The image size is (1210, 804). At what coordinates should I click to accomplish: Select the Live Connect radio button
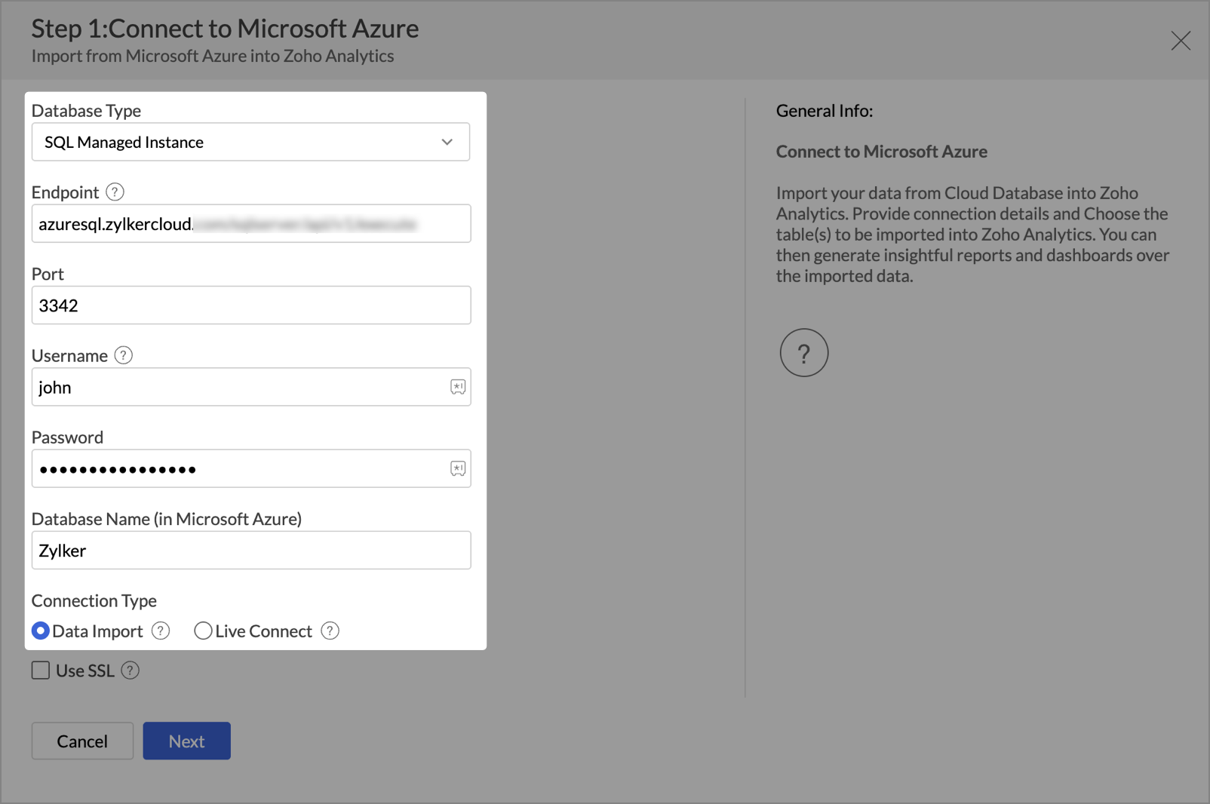pyautogui.click(x=203, y=631)
